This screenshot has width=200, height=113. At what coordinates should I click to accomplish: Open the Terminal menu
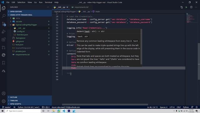coord(48,2)
